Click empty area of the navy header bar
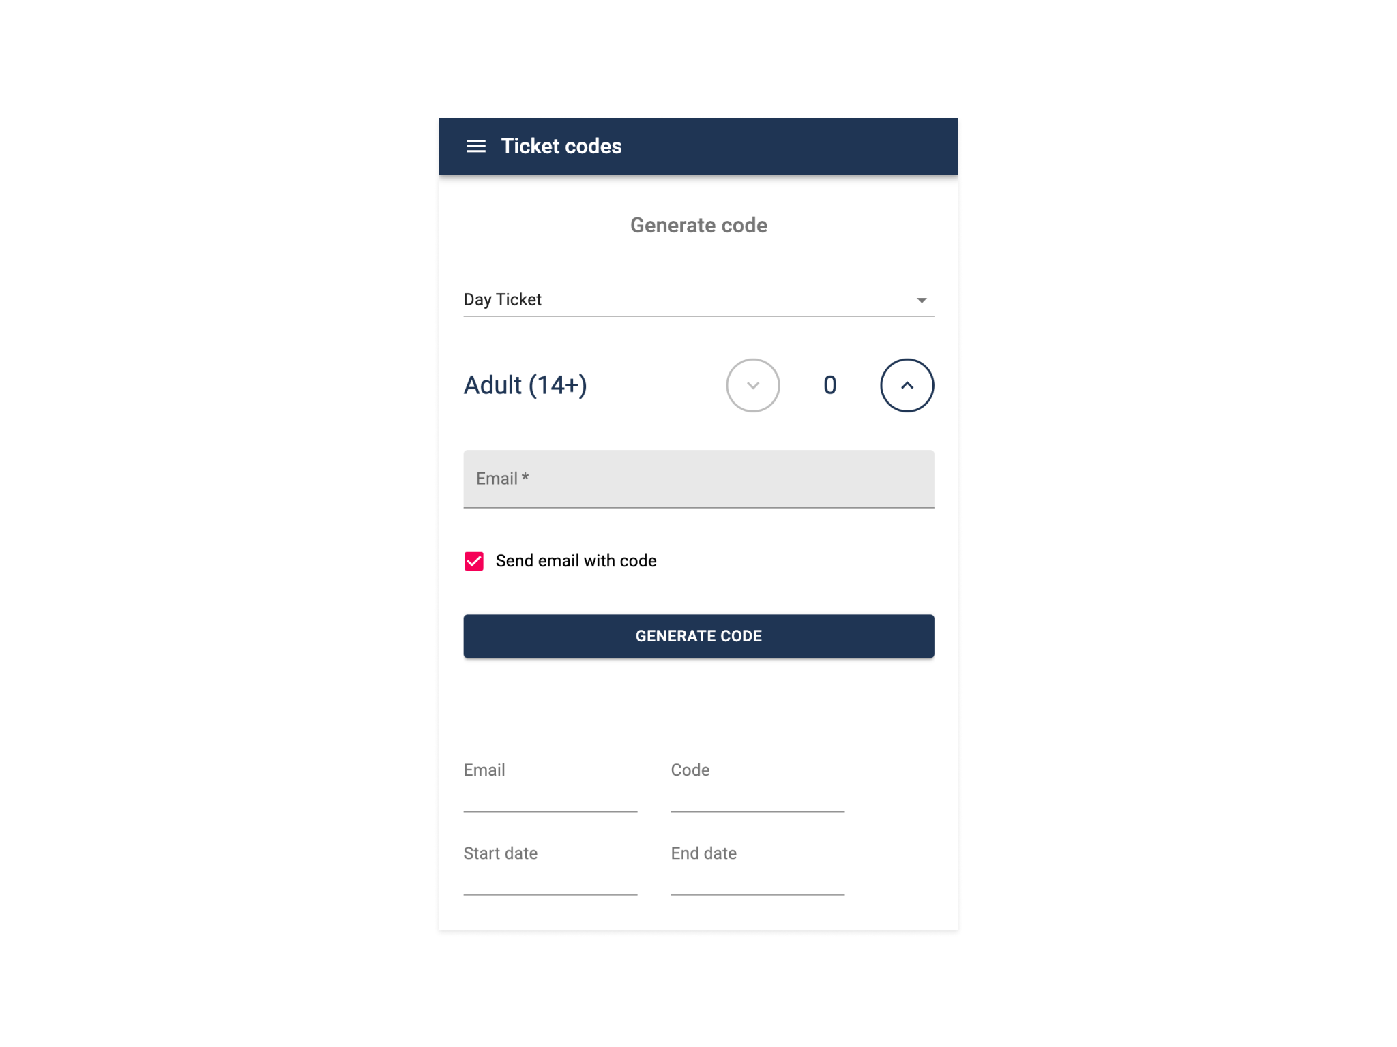 [x=784, y=147]
